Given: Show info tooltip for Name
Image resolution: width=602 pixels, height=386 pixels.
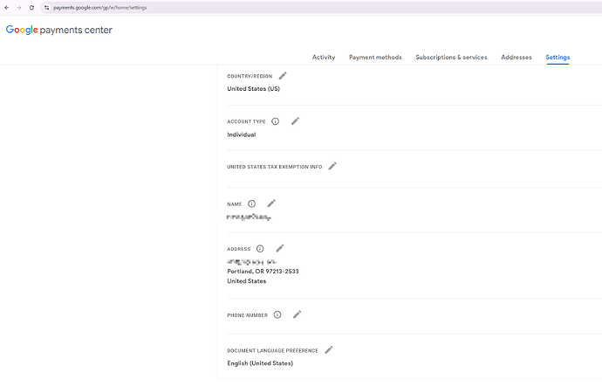Looking at the screenshot, I should [251, 203].
